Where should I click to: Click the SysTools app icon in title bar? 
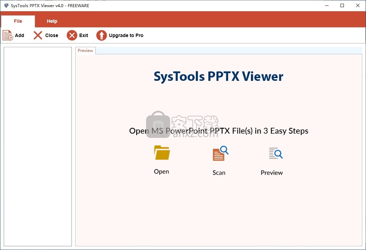pos(6,5)
